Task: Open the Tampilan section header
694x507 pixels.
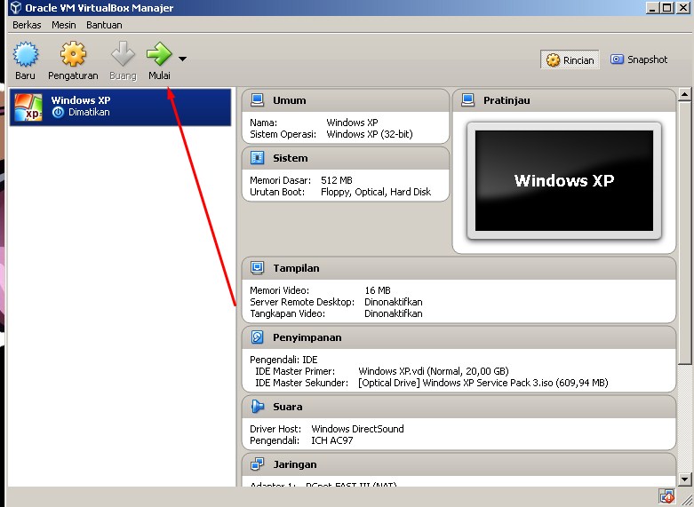Action: point(459,268)
